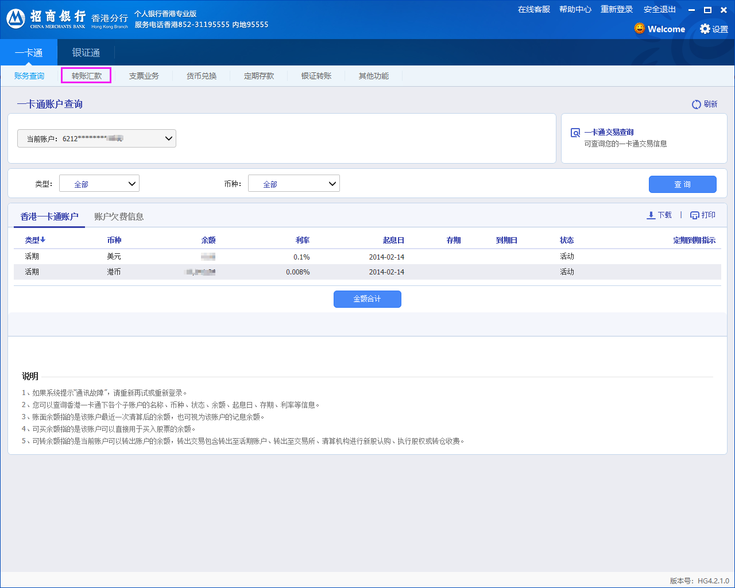Viewport: 735px width, 588px height.
Task: Click the 0.1% interest rate cell
Action: [x=301, y=257]
